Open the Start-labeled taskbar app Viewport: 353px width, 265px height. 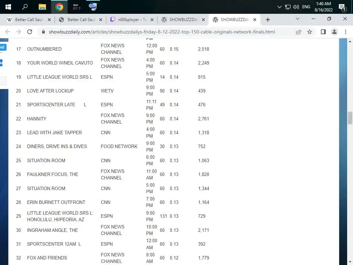point(76,7)
